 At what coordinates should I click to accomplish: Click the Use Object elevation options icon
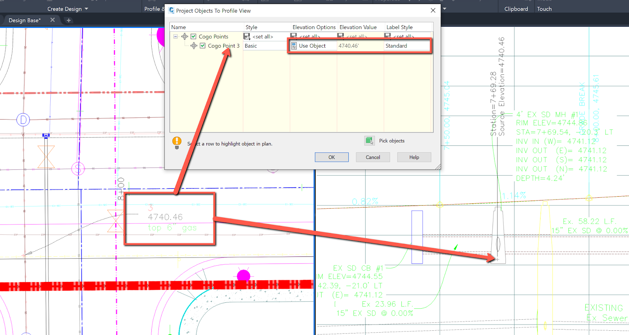pos(294,46)
